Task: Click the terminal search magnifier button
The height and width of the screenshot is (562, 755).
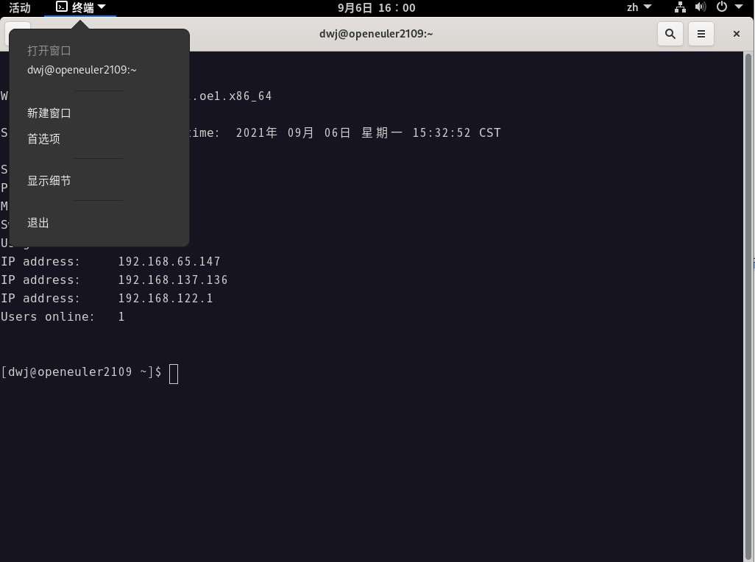Action: point(670,34)
